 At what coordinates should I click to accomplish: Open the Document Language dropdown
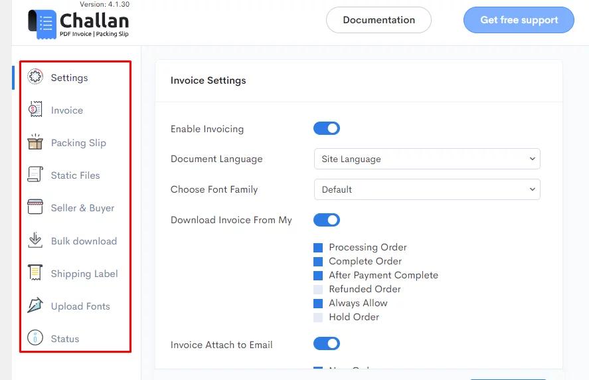[427, 159]
